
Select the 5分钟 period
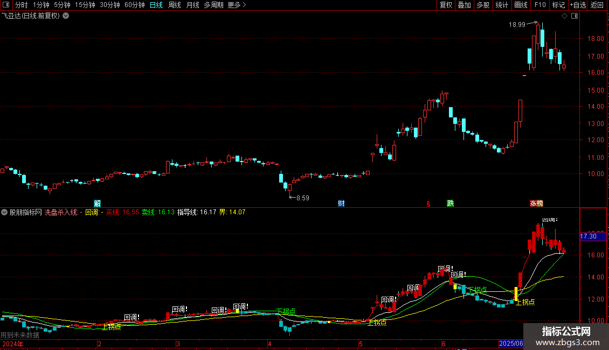click(x=62, y=5)
